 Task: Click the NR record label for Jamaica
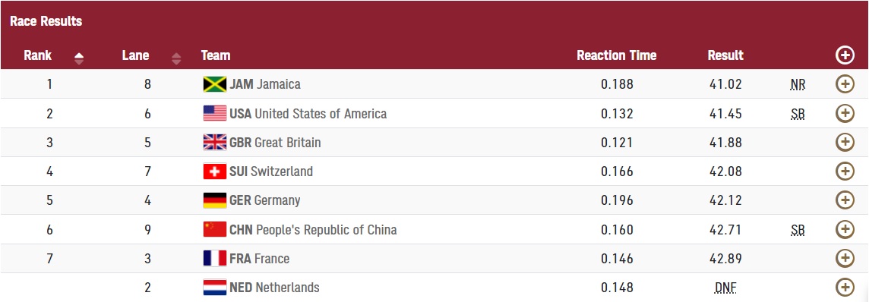tap(798, 85)
